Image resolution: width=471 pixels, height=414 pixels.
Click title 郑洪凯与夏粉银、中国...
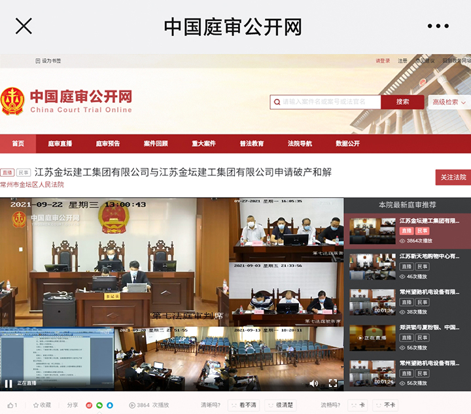click(429, 328)
